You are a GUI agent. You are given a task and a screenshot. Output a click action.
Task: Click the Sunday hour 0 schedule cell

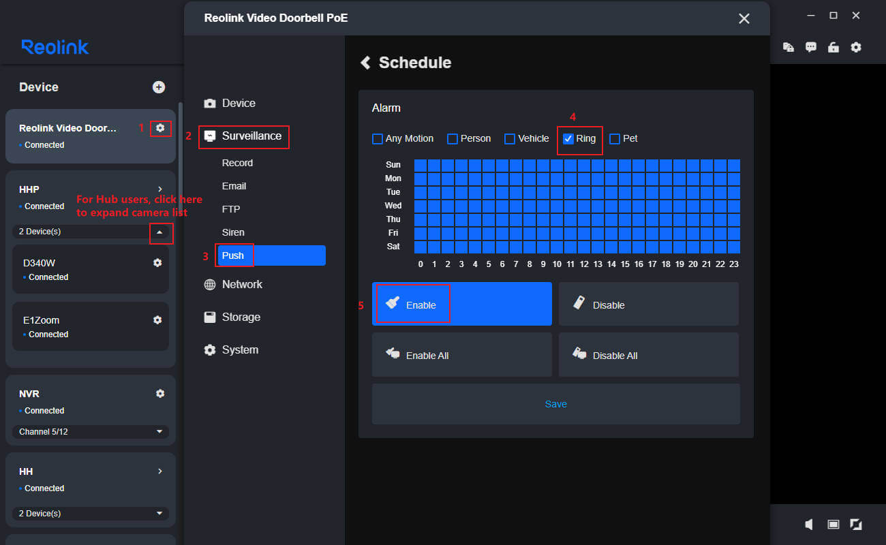pos(421,165)
